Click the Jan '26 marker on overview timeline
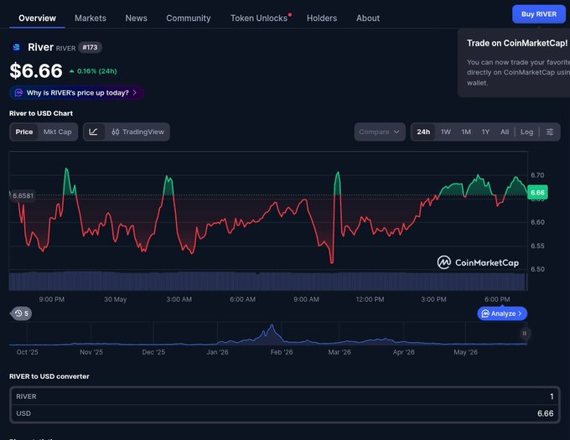Viewport: 570px width, 440px height. pos(217,352)
